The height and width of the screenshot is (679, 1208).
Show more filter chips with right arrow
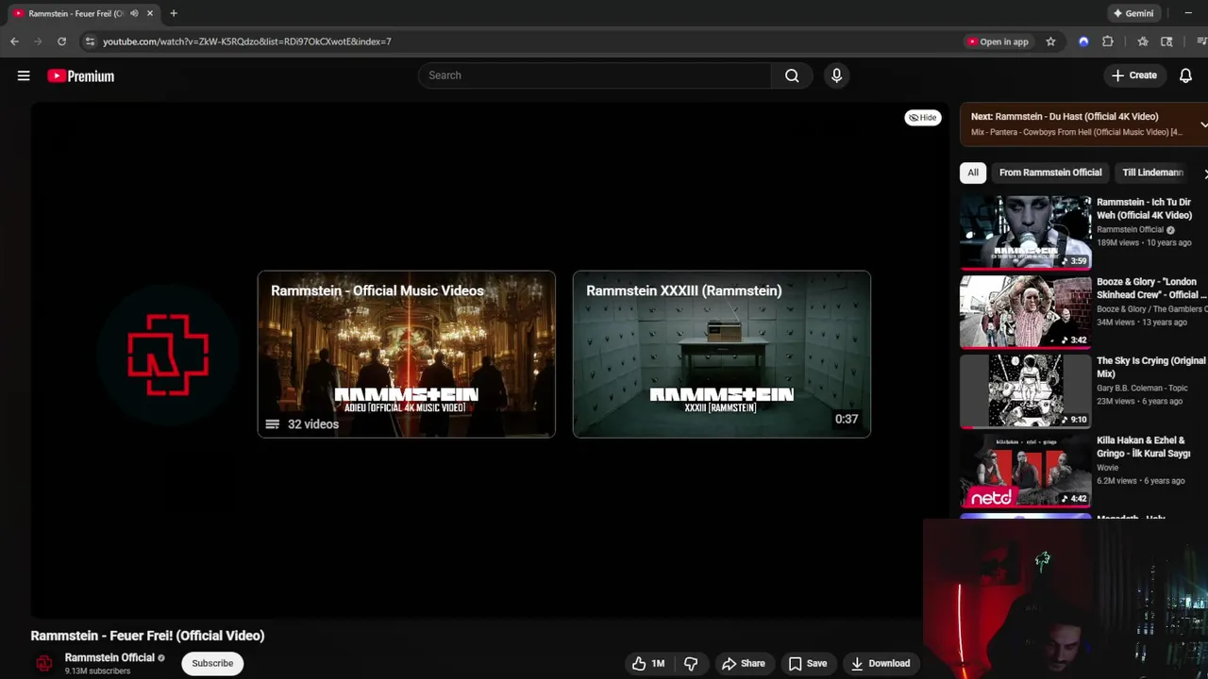coord(1204,174)
